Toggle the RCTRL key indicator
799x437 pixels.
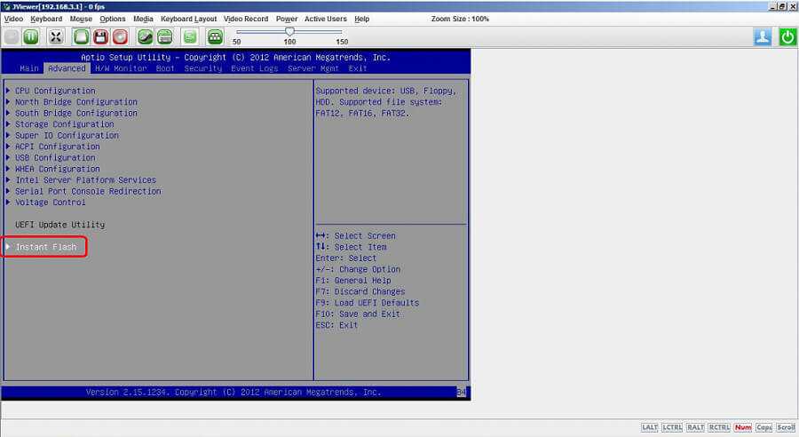(719, 427)
